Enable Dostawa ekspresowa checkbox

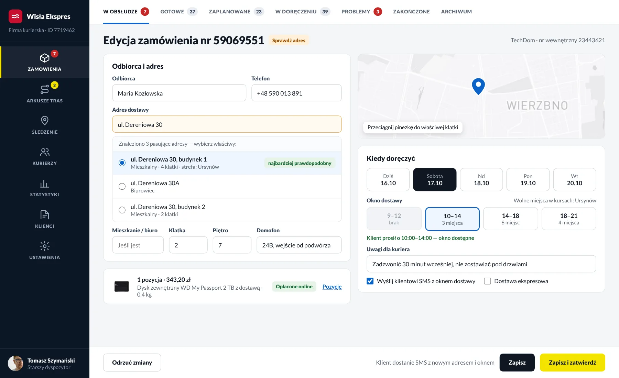(487, 281)
